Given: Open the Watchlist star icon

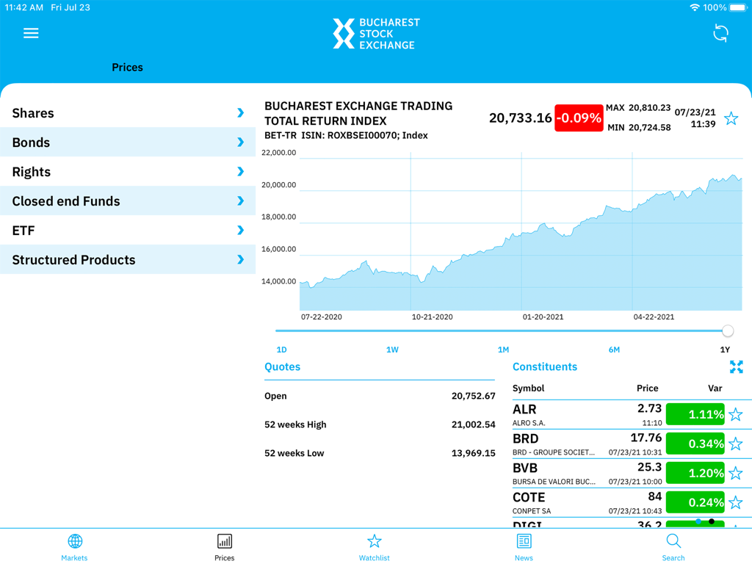Looking at the screenshot, I should [374, 546].
